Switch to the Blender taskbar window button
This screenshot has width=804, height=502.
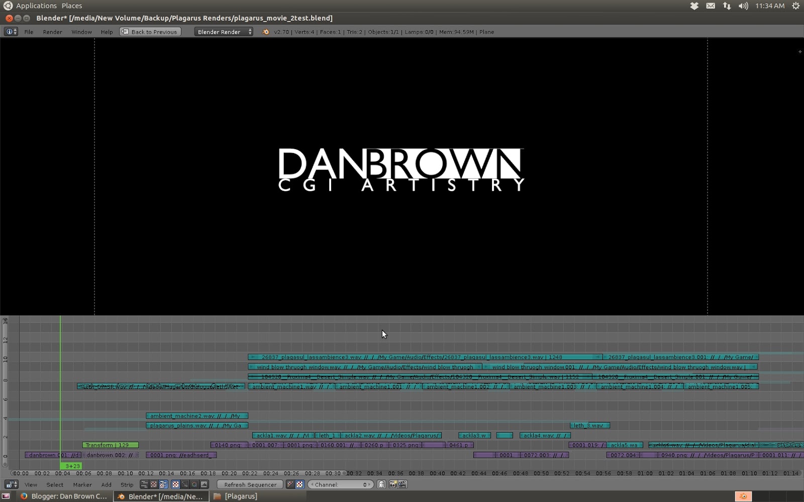point(161,496)
